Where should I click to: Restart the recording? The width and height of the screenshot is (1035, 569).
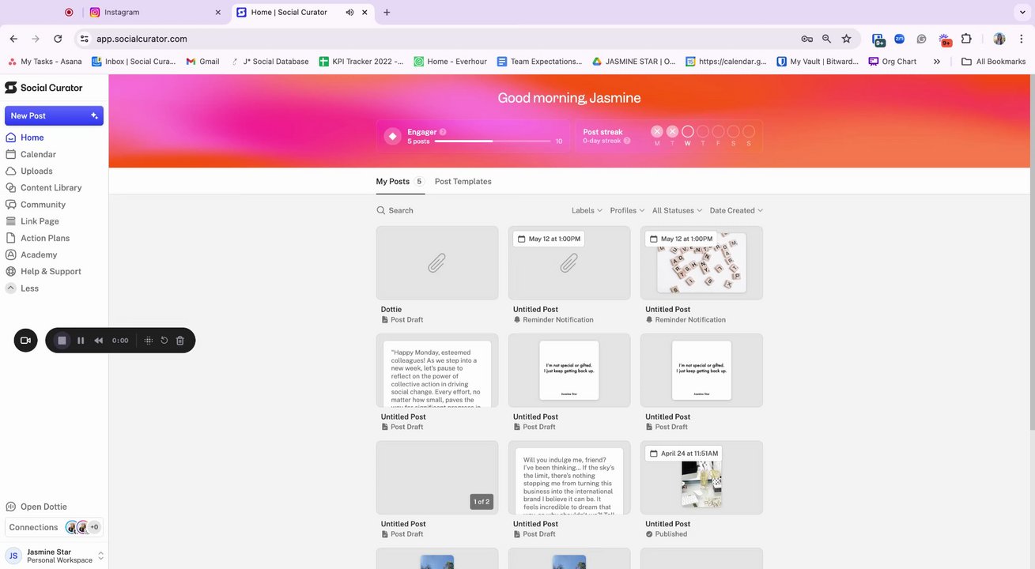pyautogui.click(x=164, y=341)
